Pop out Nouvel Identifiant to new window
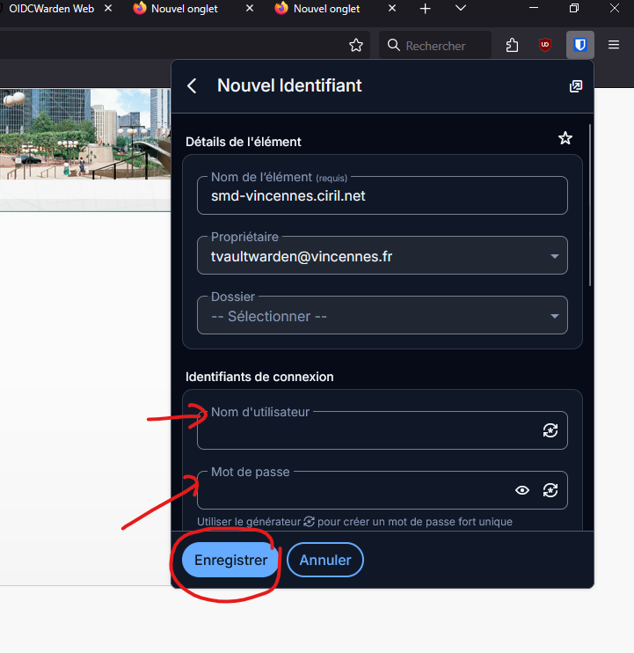 pos(576,86)
